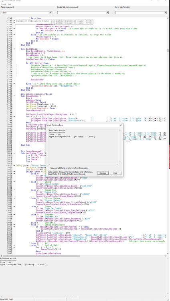Click the error dialog text box up arrow
Viewport: 170px width, 301px height.
120,130
